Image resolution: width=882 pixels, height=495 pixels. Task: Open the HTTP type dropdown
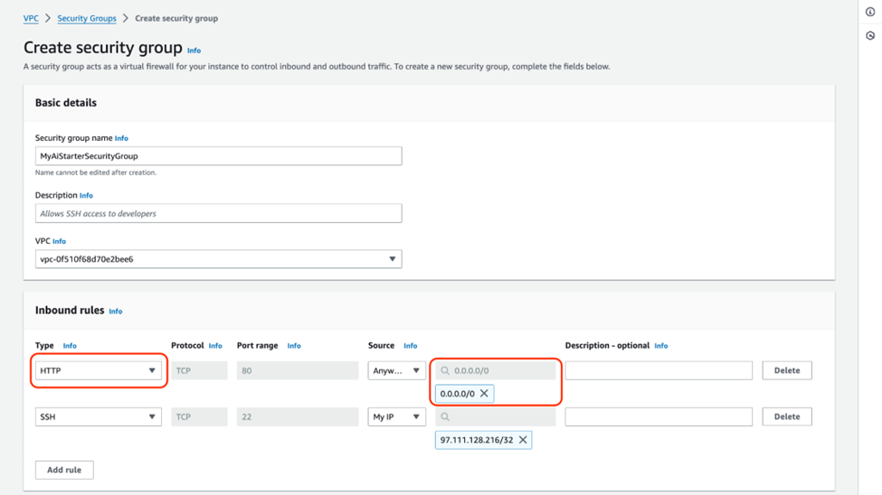click(x=98, y=370)
